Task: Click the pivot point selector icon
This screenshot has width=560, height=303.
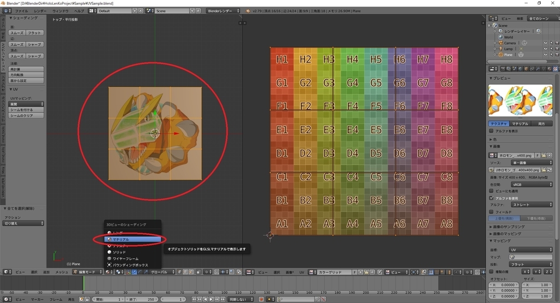Action: (119, 272)
